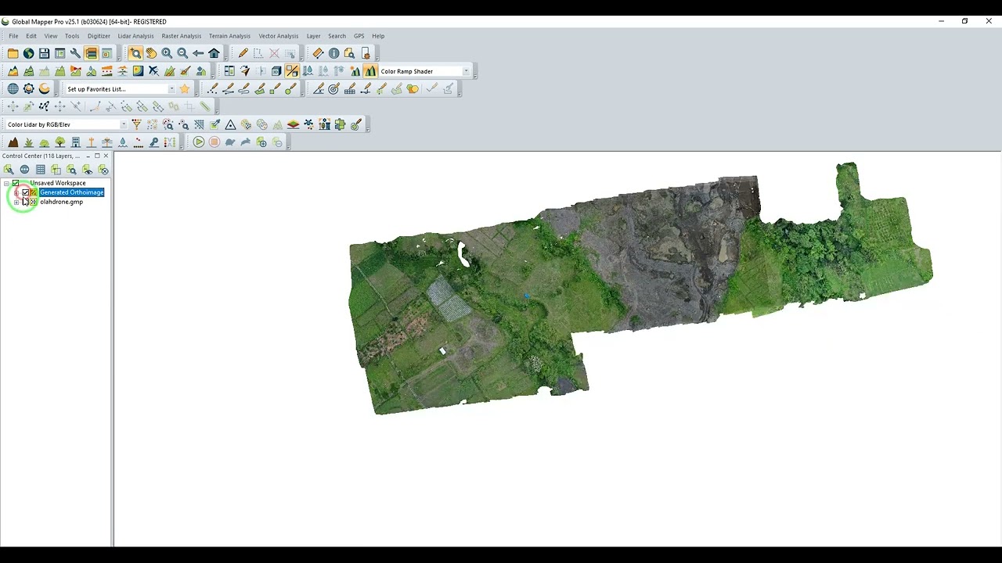Click the Lidar water drop classification icon
The height and width of the screenshot is (563, 1002).
(x=122, y=142)
